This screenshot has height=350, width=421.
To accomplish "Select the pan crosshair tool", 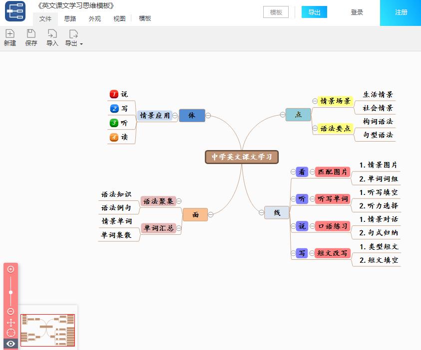I will click(x=11, y=322).
